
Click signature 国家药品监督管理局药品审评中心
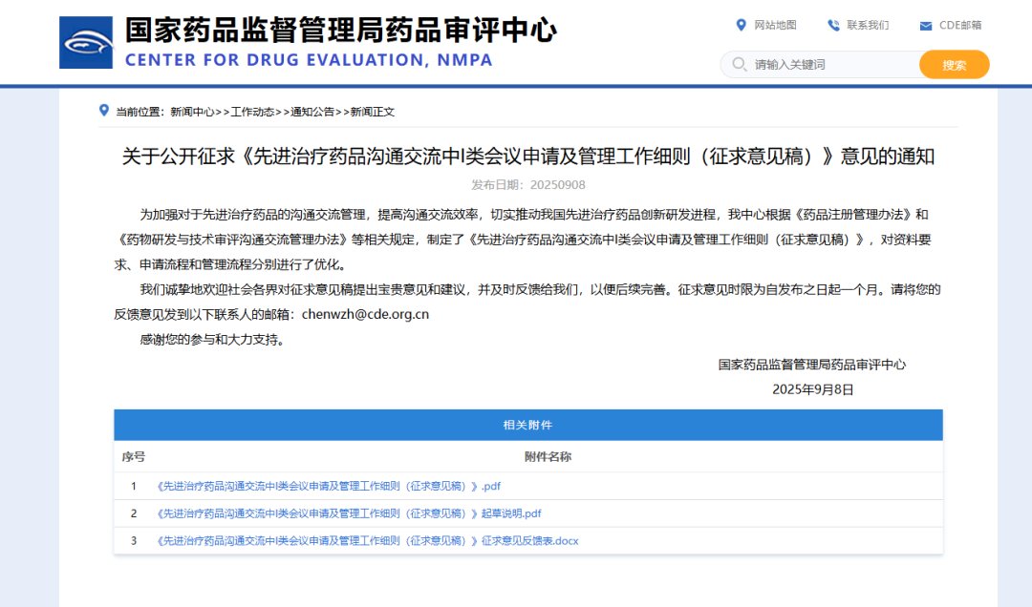(811, 365)
